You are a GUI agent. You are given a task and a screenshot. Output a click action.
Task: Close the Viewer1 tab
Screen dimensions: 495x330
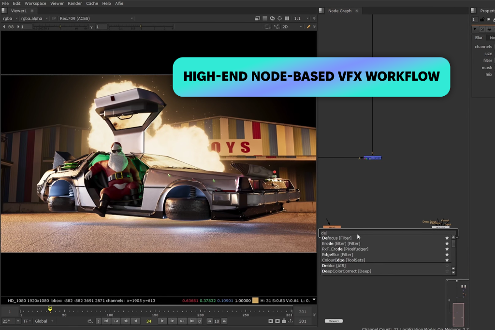tap(32, 11)
